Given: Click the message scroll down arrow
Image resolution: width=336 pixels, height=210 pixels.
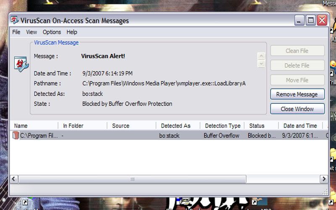Looking at the screenshot, I should click(x=261, y=64).
